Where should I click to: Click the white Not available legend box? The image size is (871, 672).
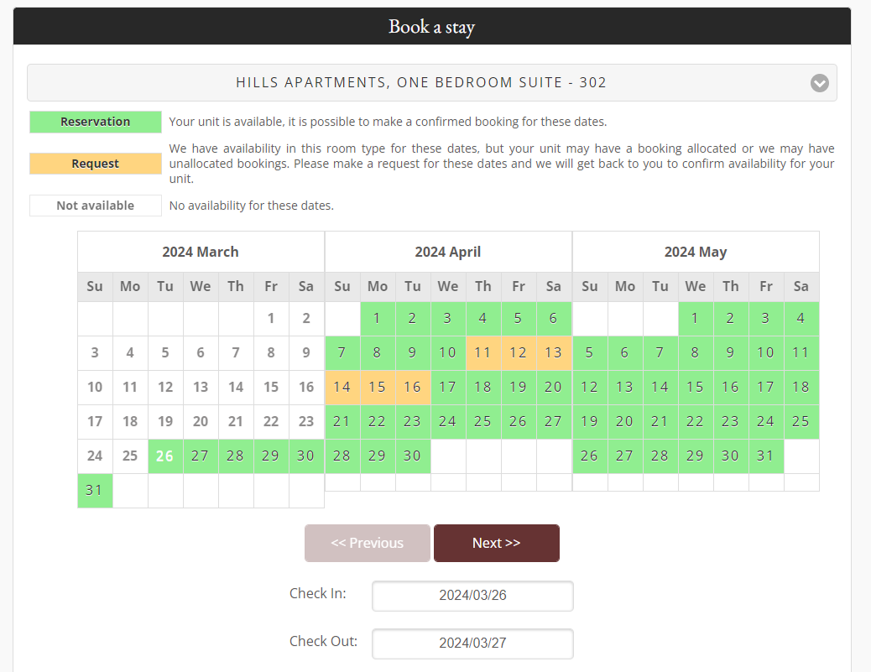pos(96,206)
